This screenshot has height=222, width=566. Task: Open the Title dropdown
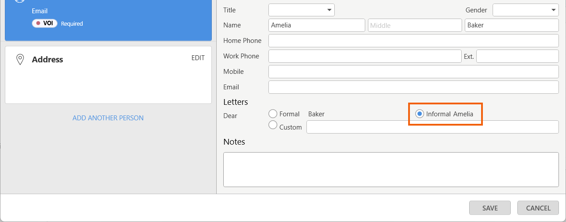[301, 10]
